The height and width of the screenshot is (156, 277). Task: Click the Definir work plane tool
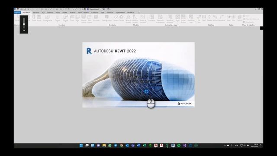[239, 18]
